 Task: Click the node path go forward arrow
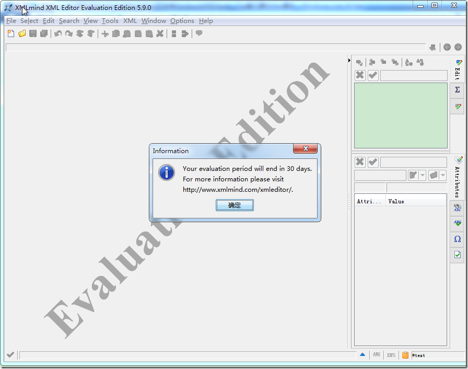[458, 47]
